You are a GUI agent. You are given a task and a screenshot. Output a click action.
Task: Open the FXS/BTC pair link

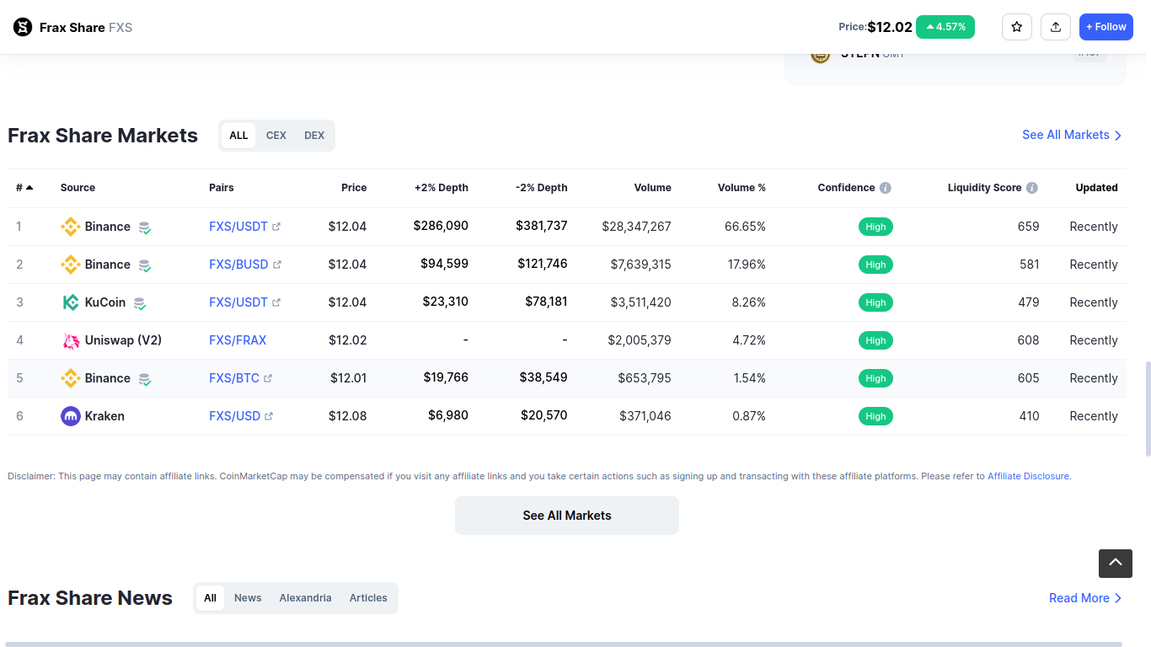241,378
